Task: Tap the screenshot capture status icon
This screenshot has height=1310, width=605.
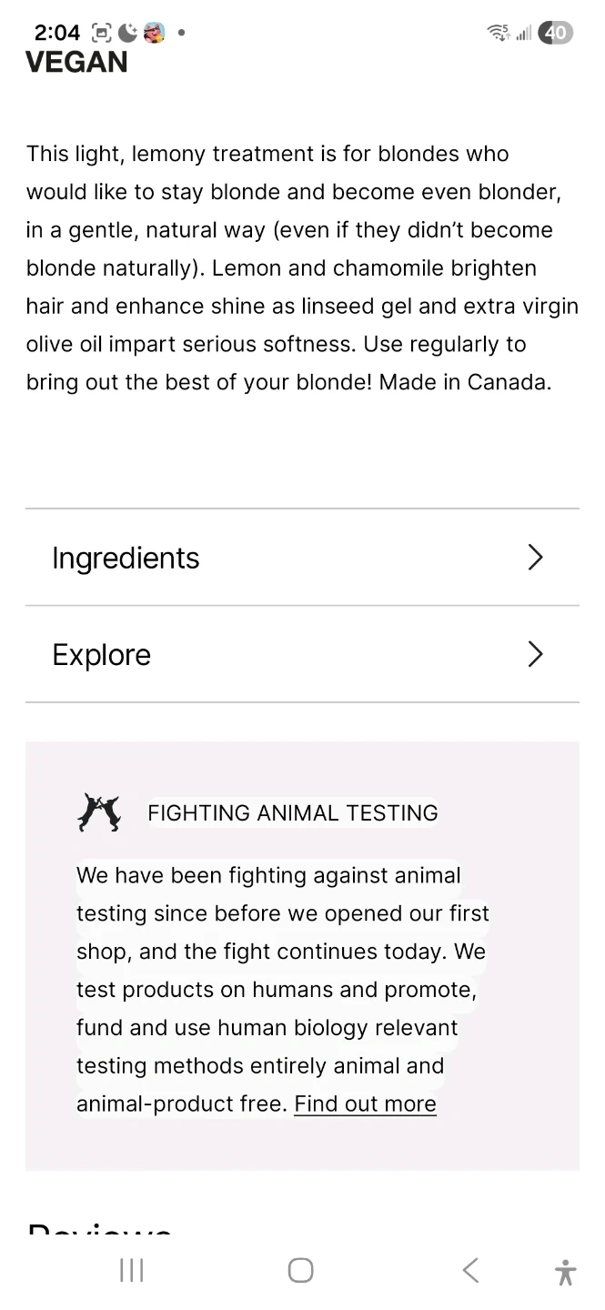Action: point(101,33)
